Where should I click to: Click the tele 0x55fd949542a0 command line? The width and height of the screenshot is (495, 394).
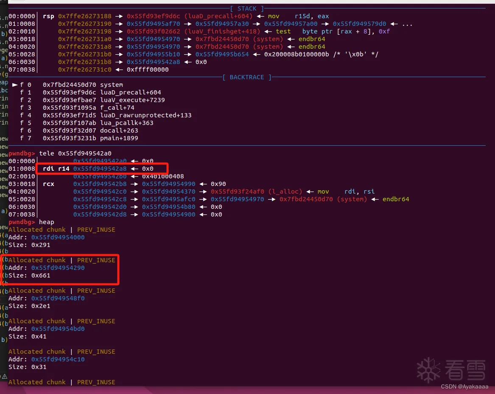[76, 153]
